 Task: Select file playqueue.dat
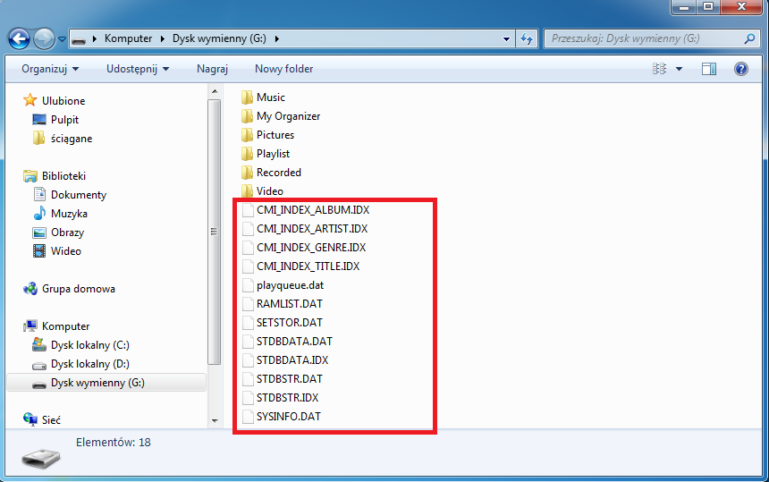[291, 285]
